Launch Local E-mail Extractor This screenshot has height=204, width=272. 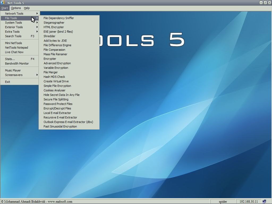69,113
